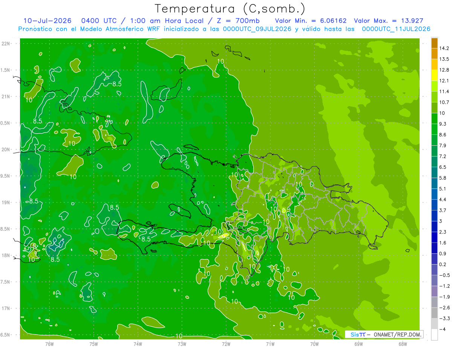This screenshot has width=452, height=349.
Task: Click the "10.7" color scale label
Action: (x=444, y=102)
